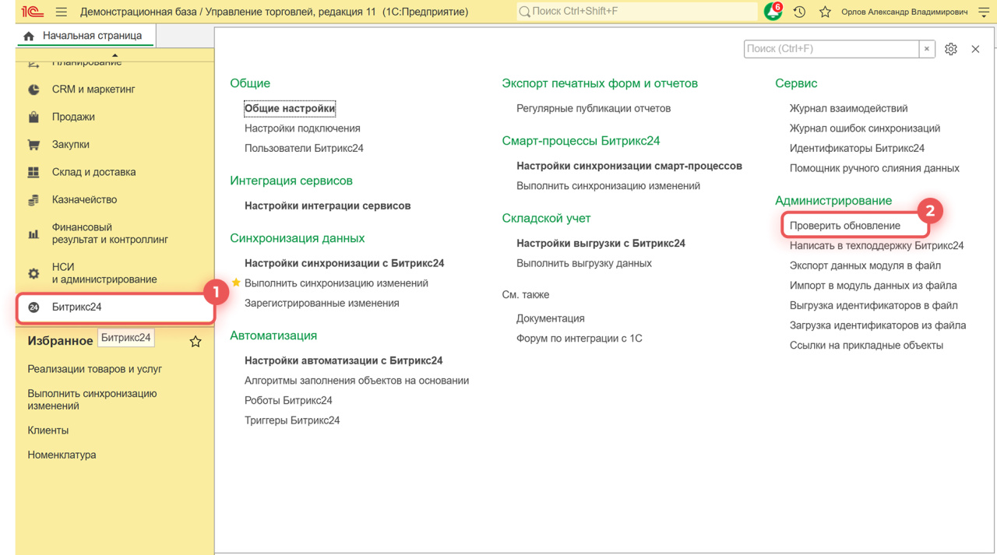Open Настройки выгрузки с Битрикс24
Image resolution: width=997 pixels, height=555 pixels.
(601, 244)
